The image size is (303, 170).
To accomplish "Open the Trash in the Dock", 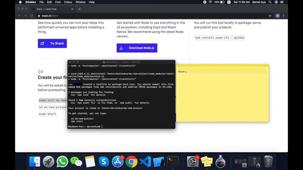I will 268,161.
